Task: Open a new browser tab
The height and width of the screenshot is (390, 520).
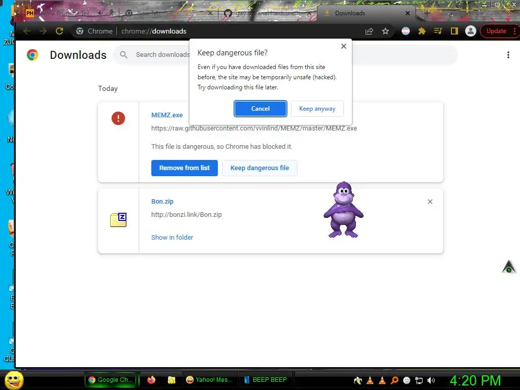Action: 427,13
